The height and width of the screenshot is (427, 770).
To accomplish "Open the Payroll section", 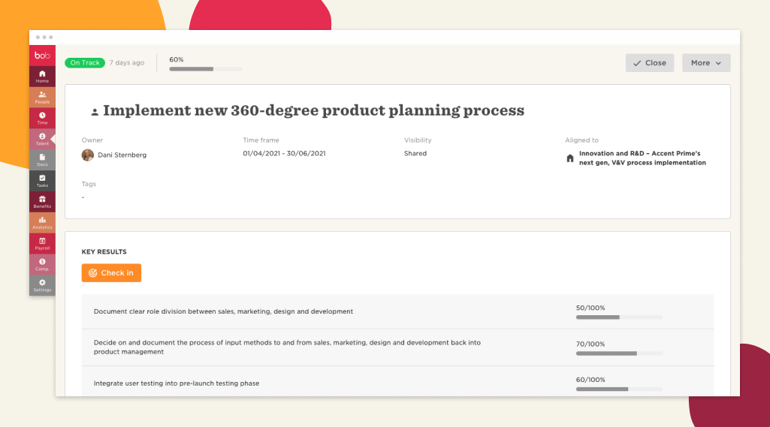I will click(x=42, y=243).
